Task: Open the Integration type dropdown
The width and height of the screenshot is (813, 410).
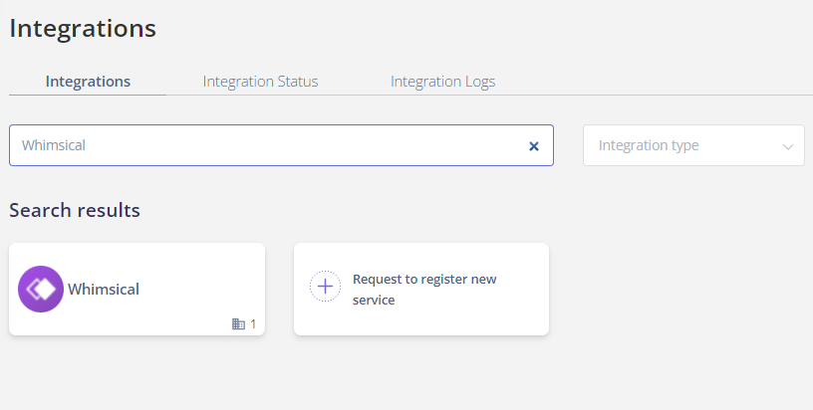Action: coord(693,145)
